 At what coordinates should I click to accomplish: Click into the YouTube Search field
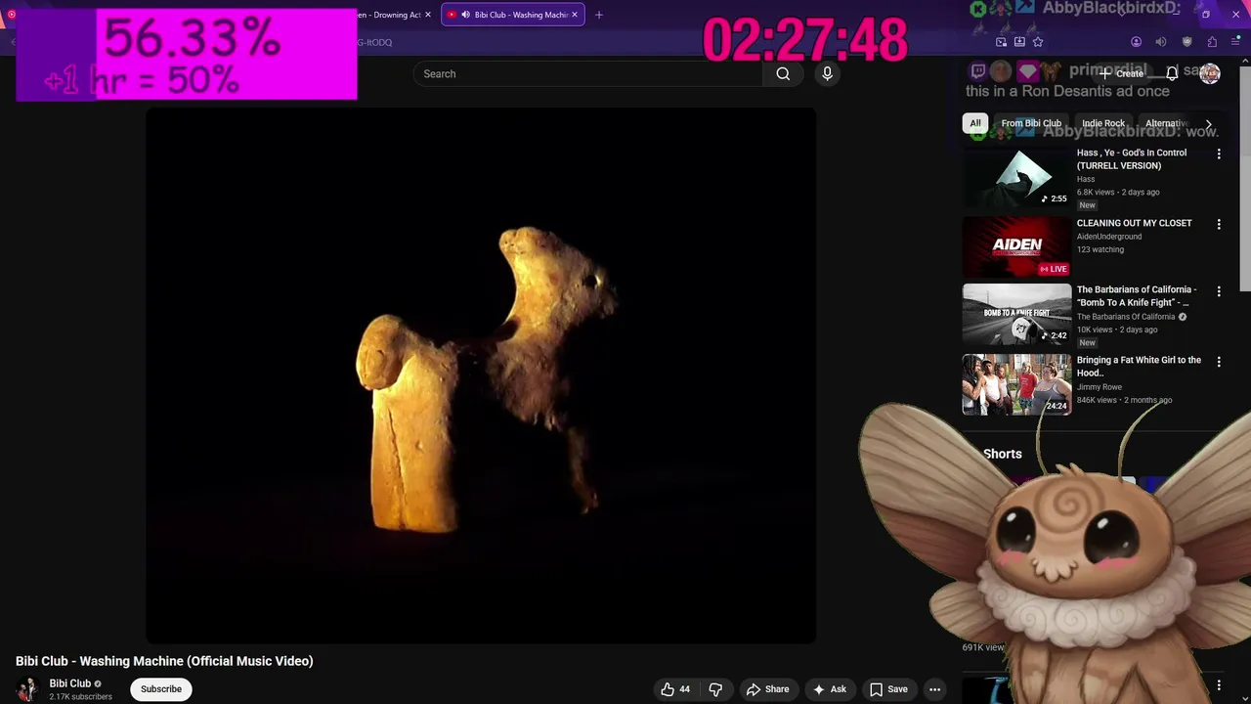tap(588, 73)
